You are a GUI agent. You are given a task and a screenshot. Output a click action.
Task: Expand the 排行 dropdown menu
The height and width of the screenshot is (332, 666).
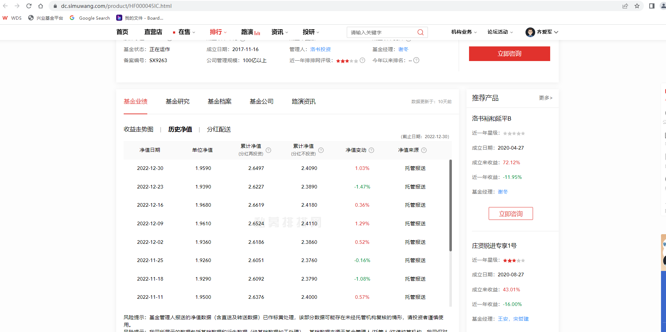tap(218, 32)
